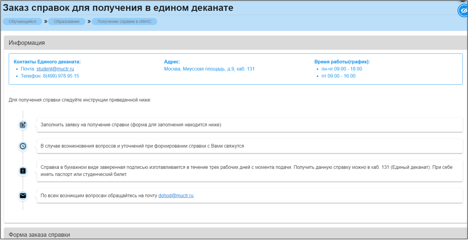Image resolution: width=468 pixels, height=240 pixels.
Task: Click the clock icon in the instructions timeline
Action: click(x=23, y=146)
